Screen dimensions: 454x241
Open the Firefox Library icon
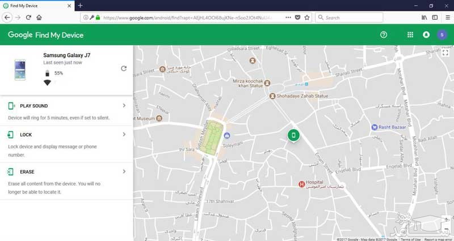click(x=424, y=18)
